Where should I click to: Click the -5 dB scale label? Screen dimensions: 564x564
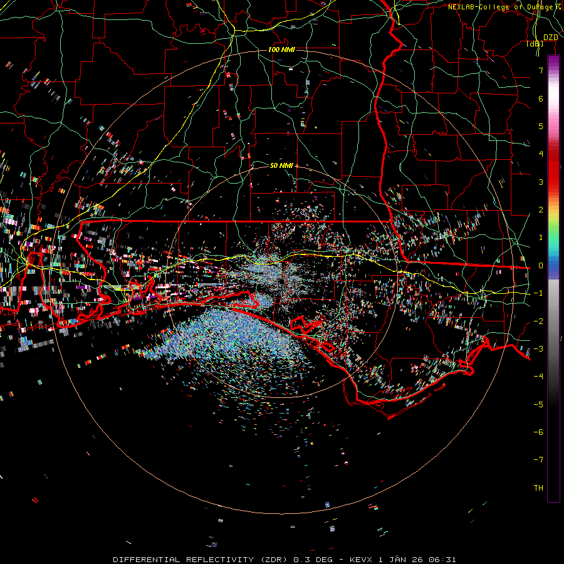point(538,404)
